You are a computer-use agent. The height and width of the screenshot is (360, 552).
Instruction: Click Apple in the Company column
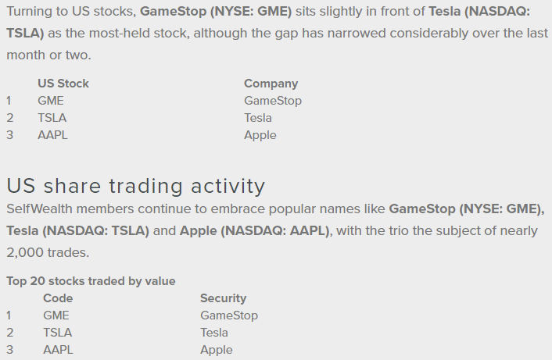click(x=260, y=135)
